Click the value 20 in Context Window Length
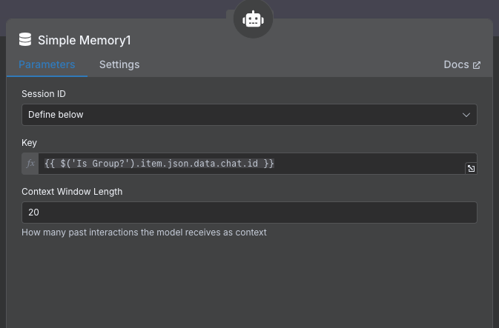This screenshot has height=328, width=499. click(34, 212)
